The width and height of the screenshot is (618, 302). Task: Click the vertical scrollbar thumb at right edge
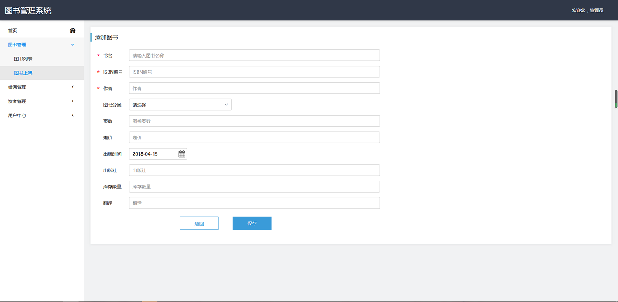616,99
